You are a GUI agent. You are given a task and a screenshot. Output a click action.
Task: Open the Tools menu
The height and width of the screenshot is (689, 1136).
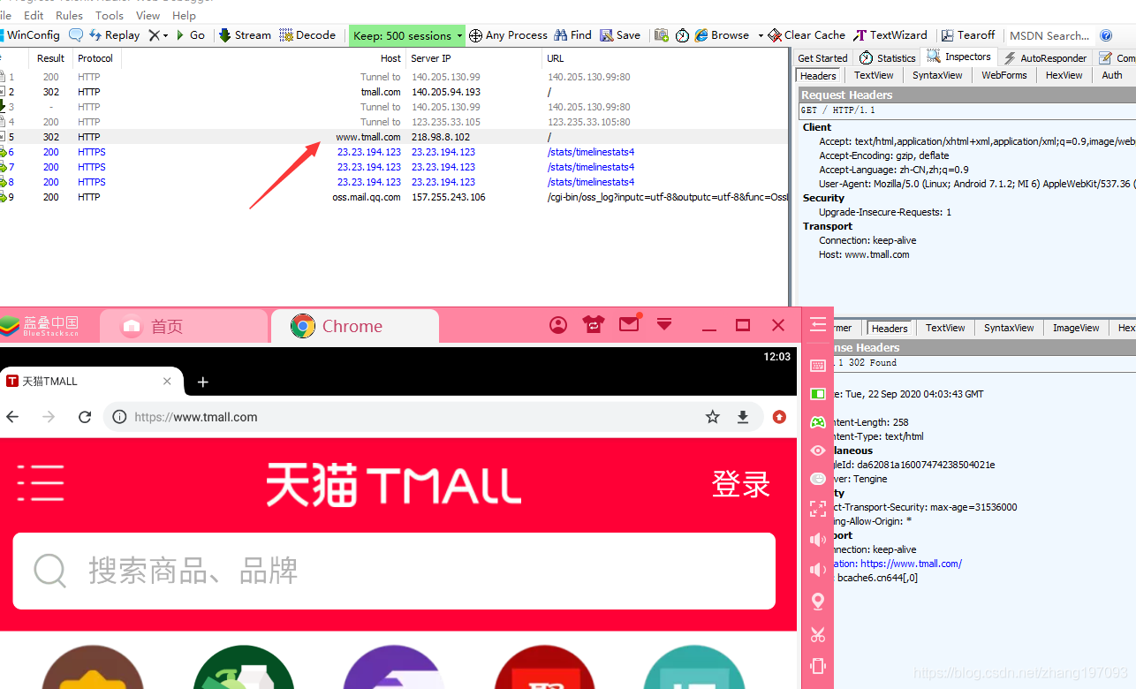pos(110,15)
